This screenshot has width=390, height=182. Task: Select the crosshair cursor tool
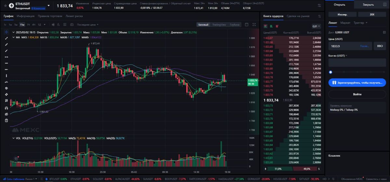coord(6,32)
